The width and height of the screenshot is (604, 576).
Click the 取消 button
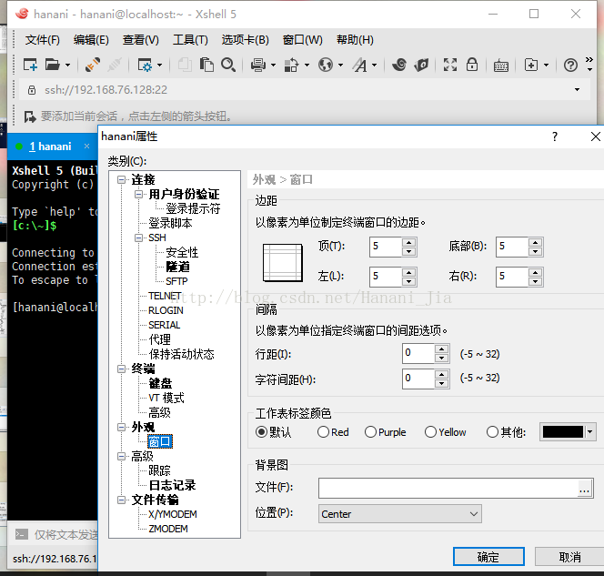[x=569, y=557]
